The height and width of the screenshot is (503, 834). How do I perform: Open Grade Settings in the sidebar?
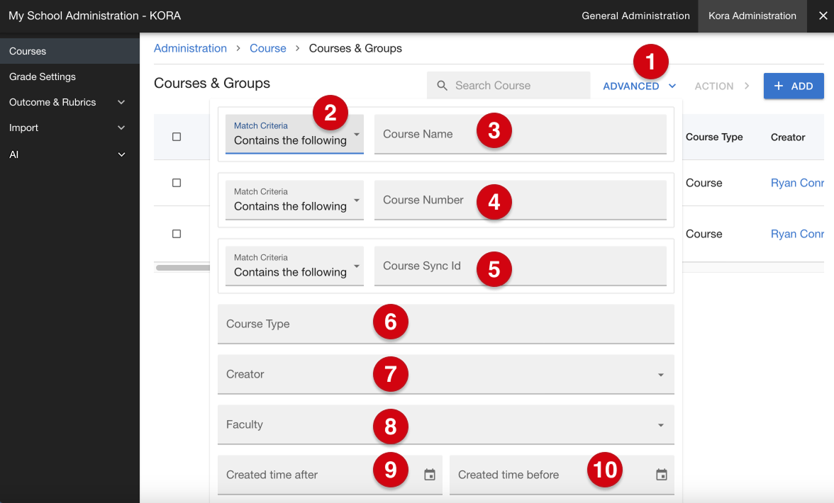(69, 77)
